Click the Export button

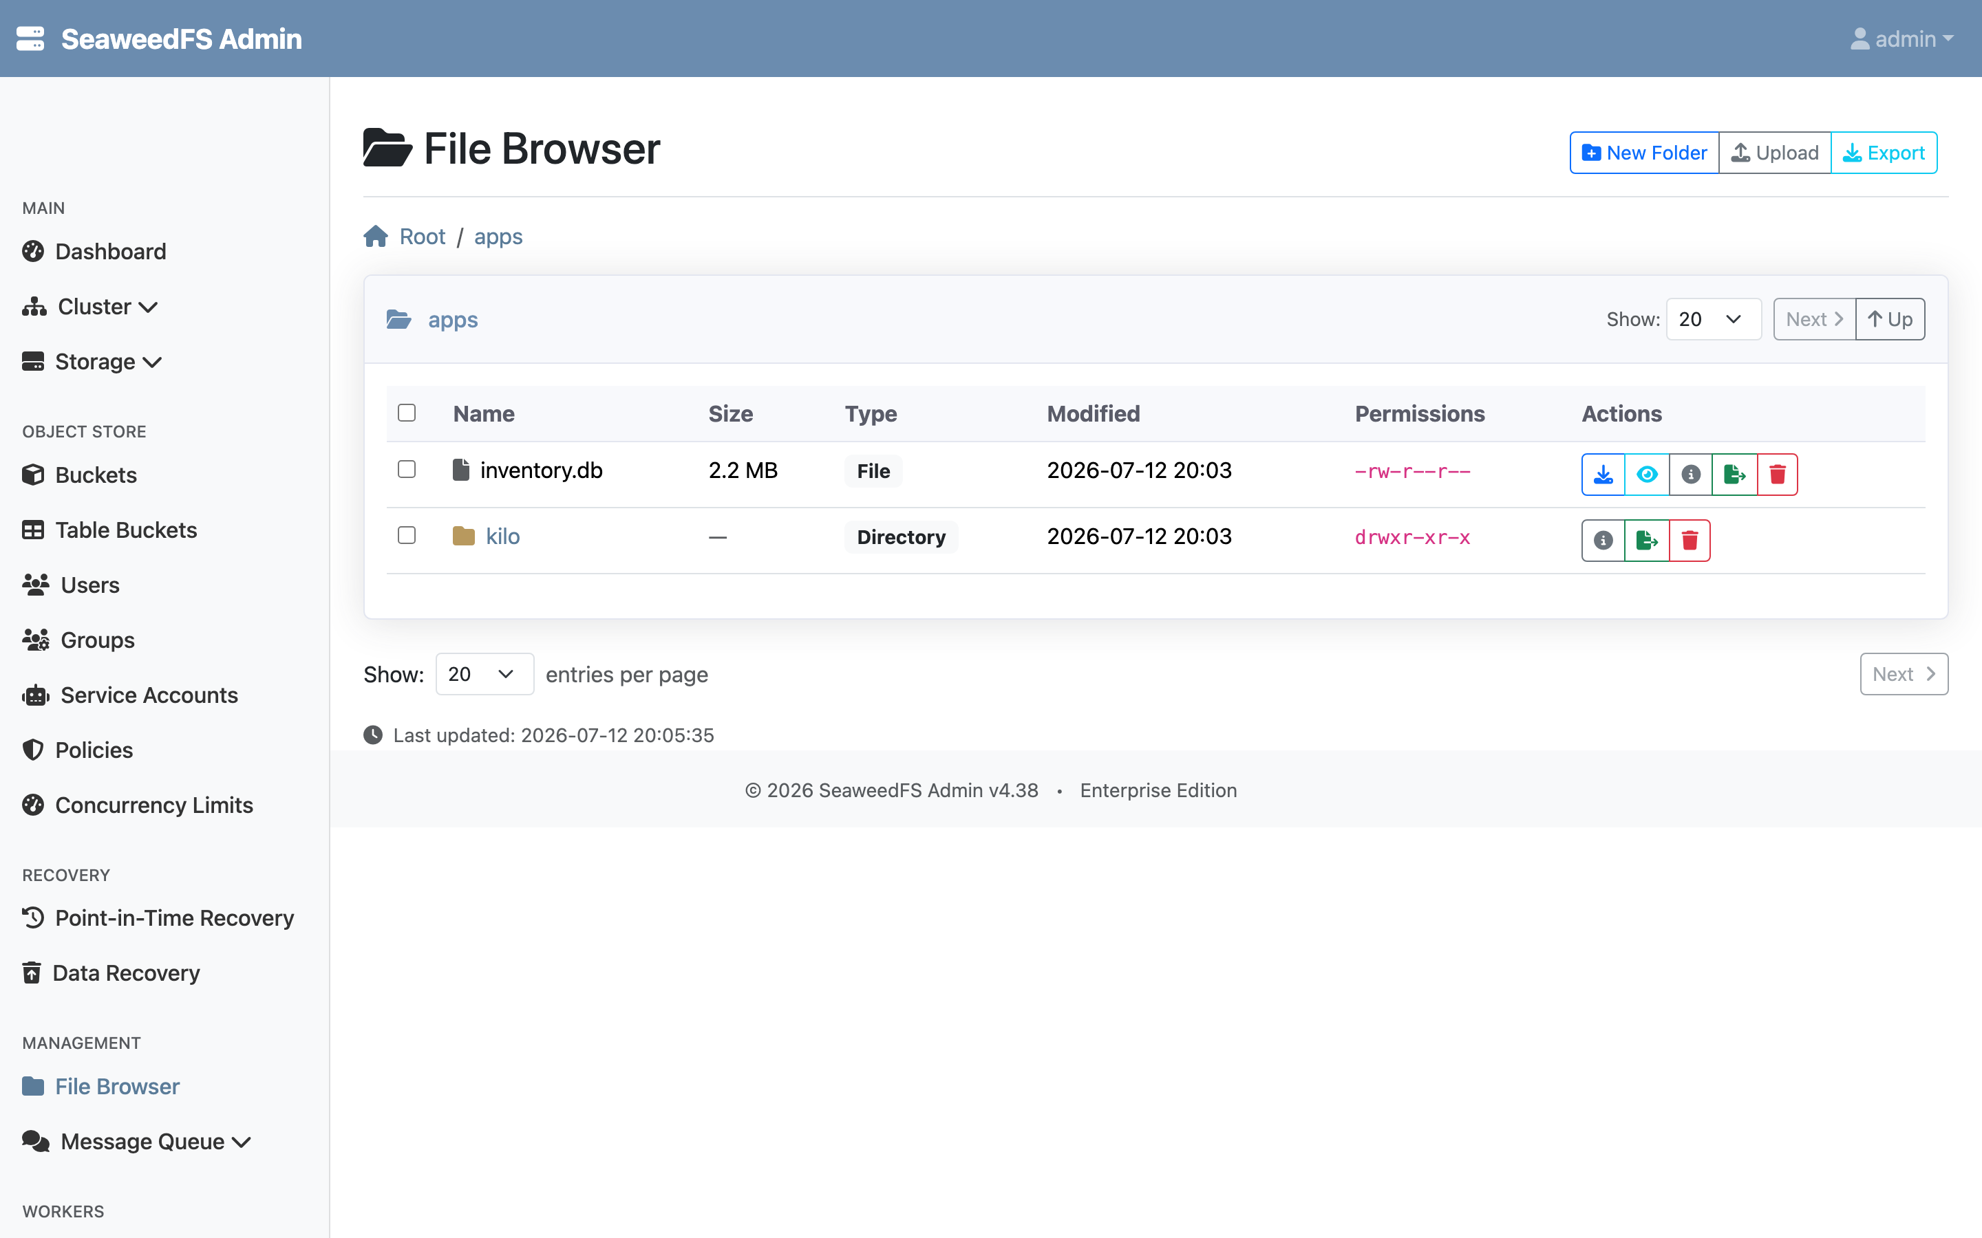coord(1884,152)
